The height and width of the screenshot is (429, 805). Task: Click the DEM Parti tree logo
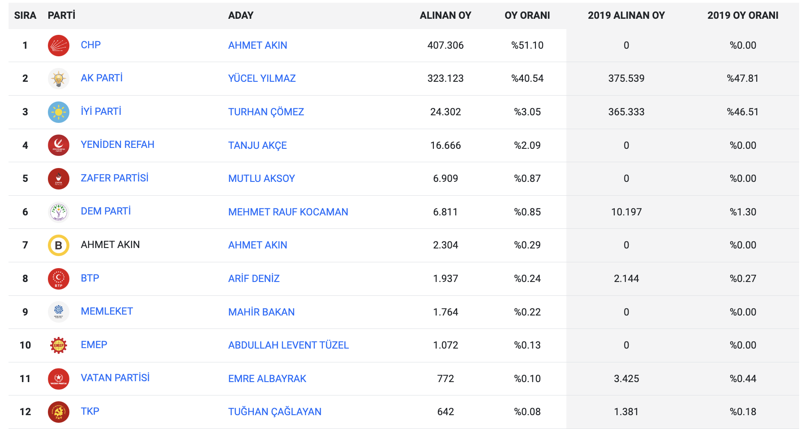click(x=59, y=212)
